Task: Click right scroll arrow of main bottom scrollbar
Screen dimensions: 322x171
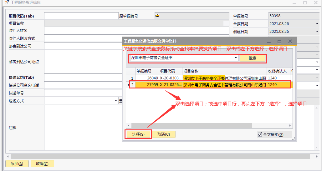Action: pyautogui.click(x=316, y=156)
